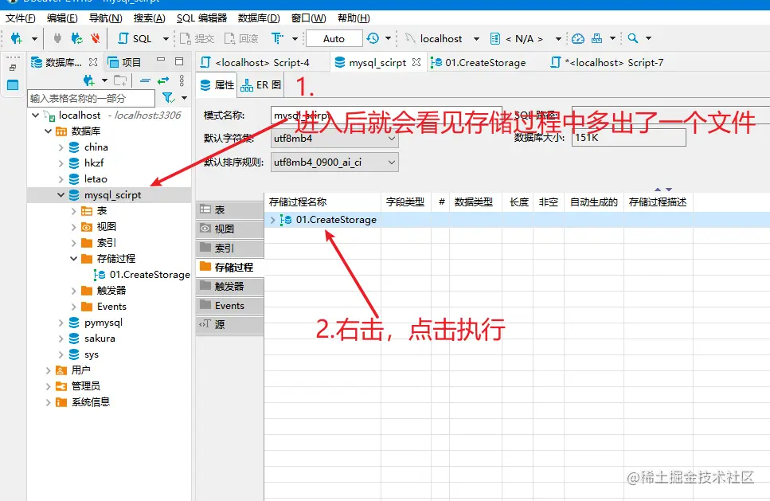Click the 提交 commit button
The width and height of the screenshot is (770, 501).
197,38
